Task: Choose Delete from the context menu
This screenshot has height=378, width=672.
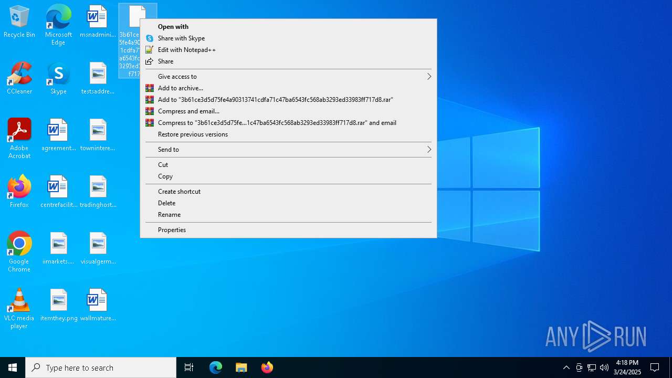Action: point(288,203)
